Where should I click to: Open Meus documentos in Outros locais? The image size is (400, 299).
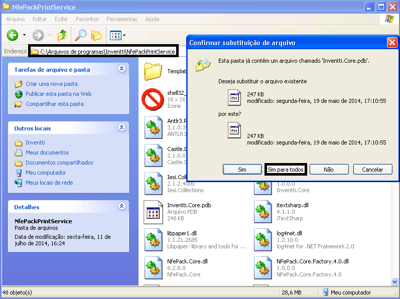[x=47, y=153]
